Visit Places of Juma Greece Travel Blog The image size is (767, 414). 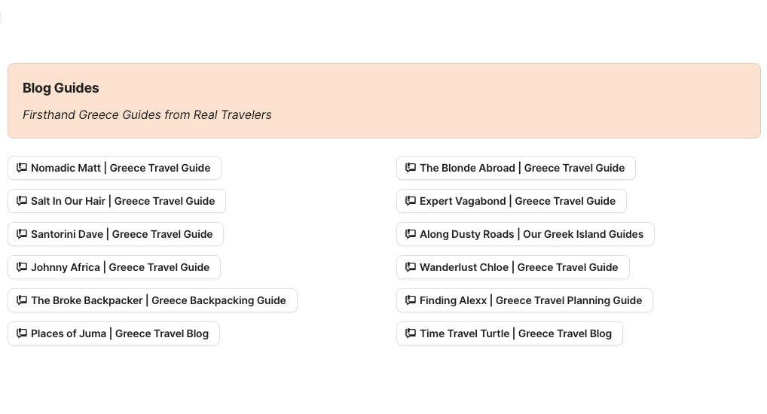tap(120, 333)
